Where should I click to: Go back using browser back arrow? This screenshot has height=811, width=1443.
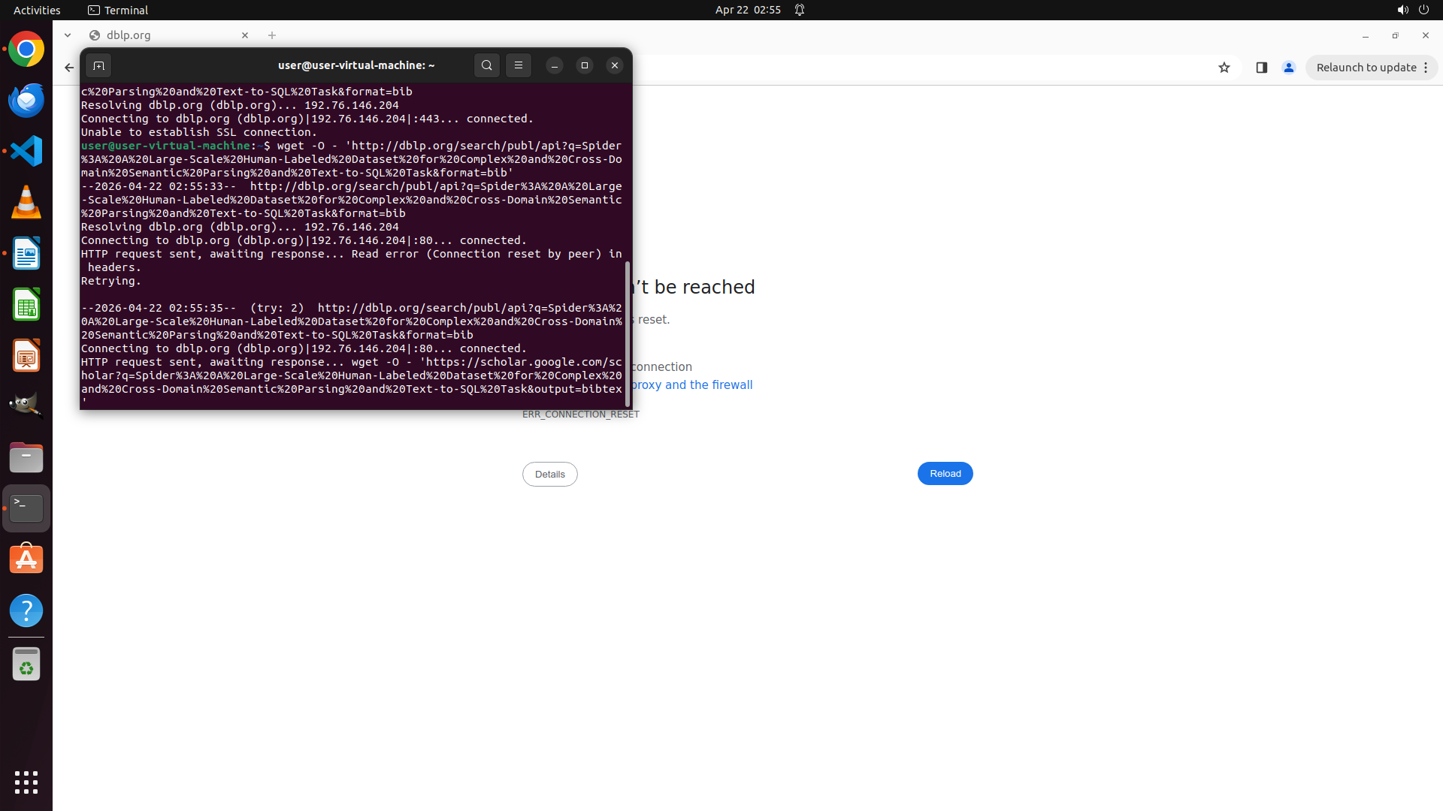click(x=69, y=68)
